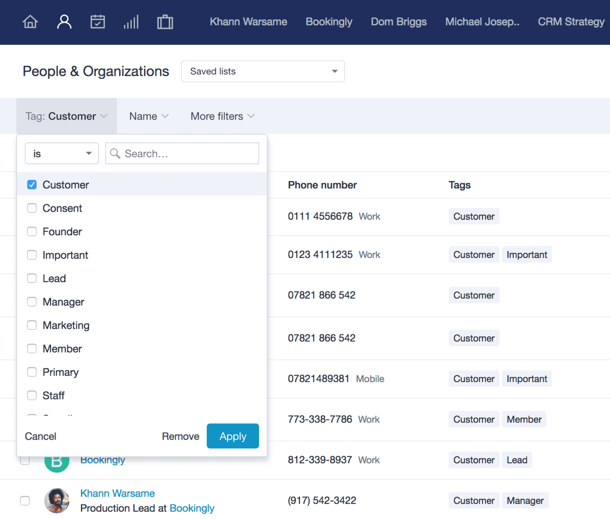
Task: Click phone number 812-339-8937
Action: (320, 460)
